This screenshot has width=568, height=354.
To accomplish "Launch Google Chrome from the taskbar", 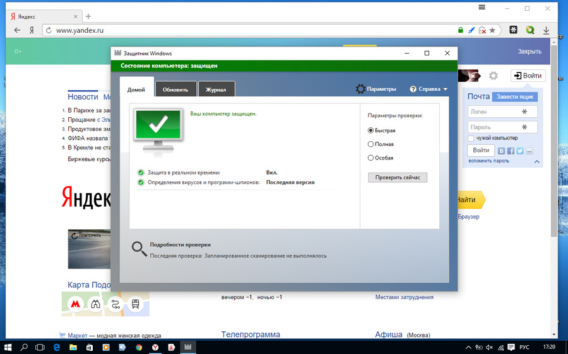I will pyautogui.click(x=139, y=347).
